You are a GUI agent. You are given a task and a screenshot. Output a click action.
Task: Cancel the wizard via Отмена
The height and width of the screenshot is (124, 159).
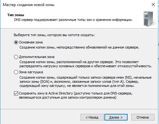tap(143, 117)
